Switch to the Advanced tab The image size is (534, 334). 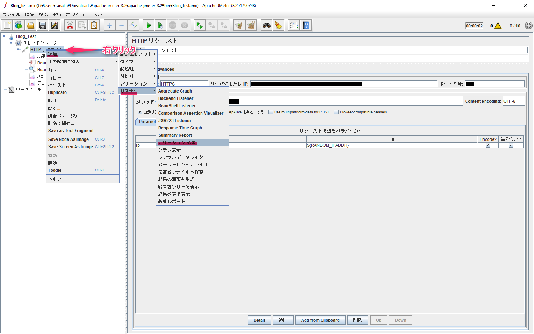click(x=167, y=69)
